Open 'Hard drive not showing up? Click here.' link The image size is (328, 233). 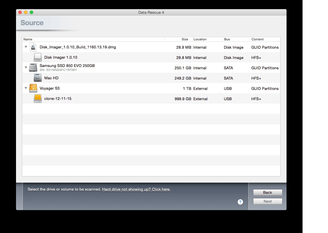click(136, 189)
